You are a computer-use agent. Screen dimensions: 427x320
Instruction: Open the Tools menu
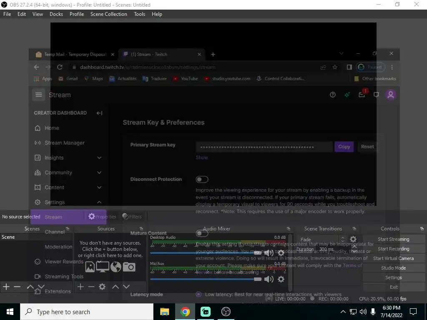point(139,14)
